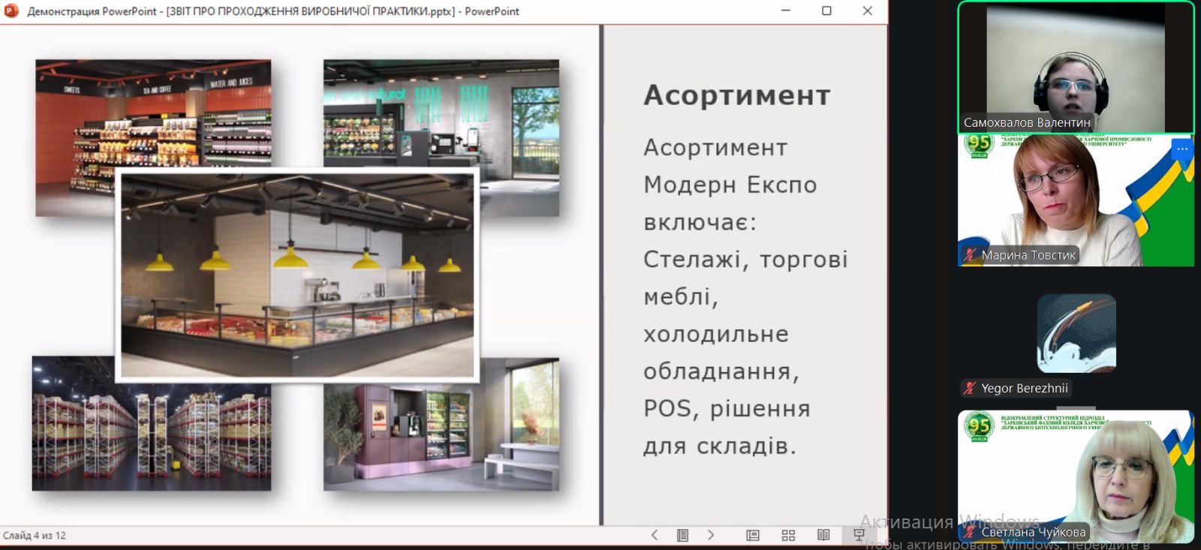Maximize the PowerPoint presentation window
The width and height of the screenshot is (1201, 550).
point(826,11)
